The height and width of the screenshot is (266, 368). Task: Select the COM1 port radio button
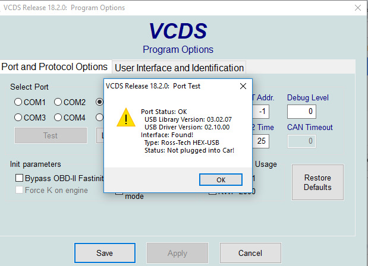click(x=18, y=102)
